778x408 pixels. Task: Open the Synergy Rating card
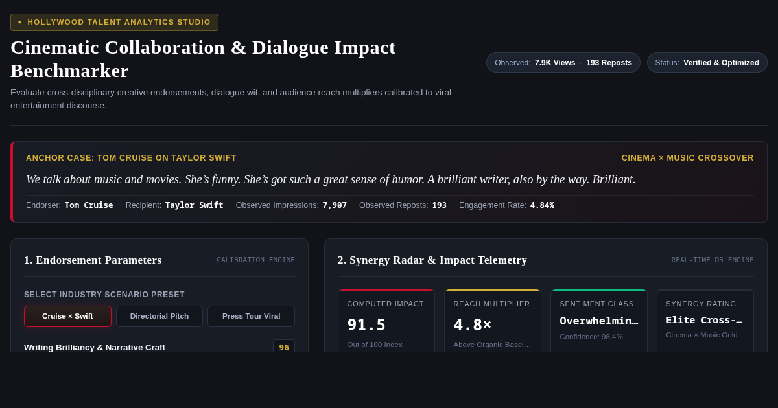coord(705,321)
